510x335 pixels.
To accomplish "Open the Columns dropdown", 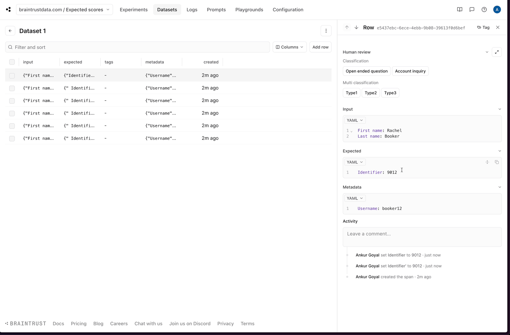I will [x=289, y=47].
